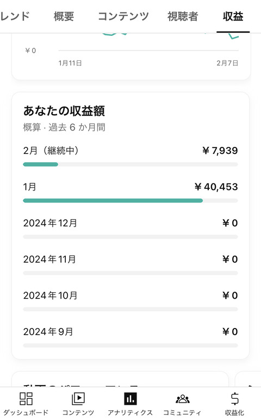Switch to the 概要 tab

[64, 16]
